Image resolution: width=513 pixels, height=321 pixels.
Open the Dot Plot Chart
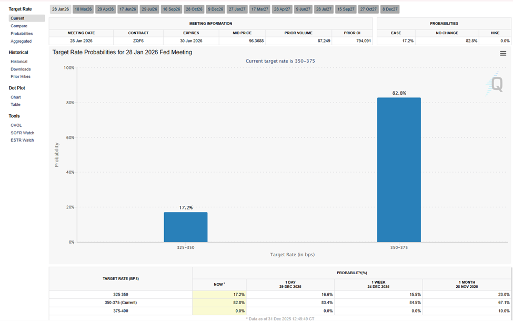click(x=15, y=97)
